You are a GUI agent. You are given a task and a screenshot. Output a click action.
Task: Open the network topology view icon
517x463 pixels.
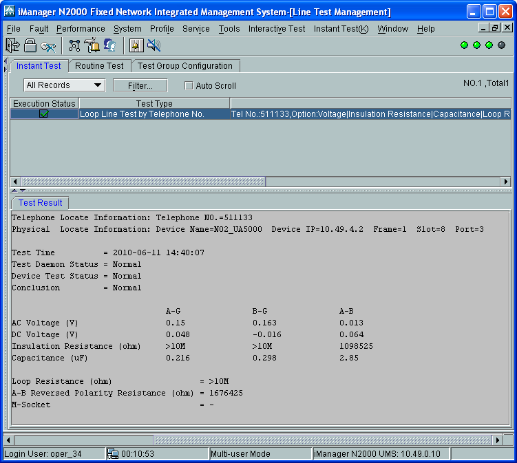74,45
